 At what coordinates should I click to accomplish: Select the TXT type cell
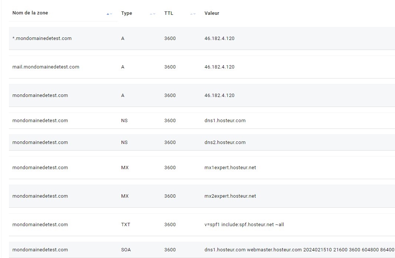tap(126, 224)
